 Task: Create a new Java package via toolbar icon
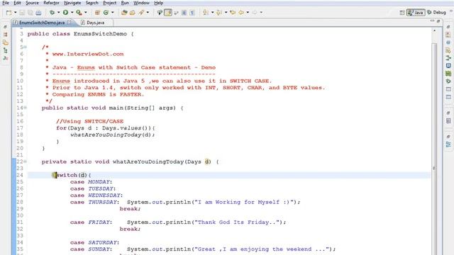97,13
